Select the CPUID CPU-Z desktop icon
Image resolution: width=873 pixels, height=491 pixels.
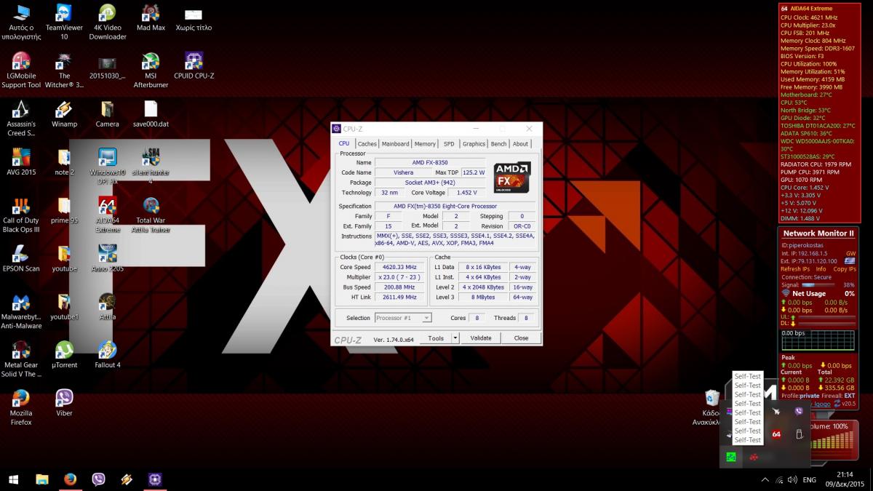(194, 65)
